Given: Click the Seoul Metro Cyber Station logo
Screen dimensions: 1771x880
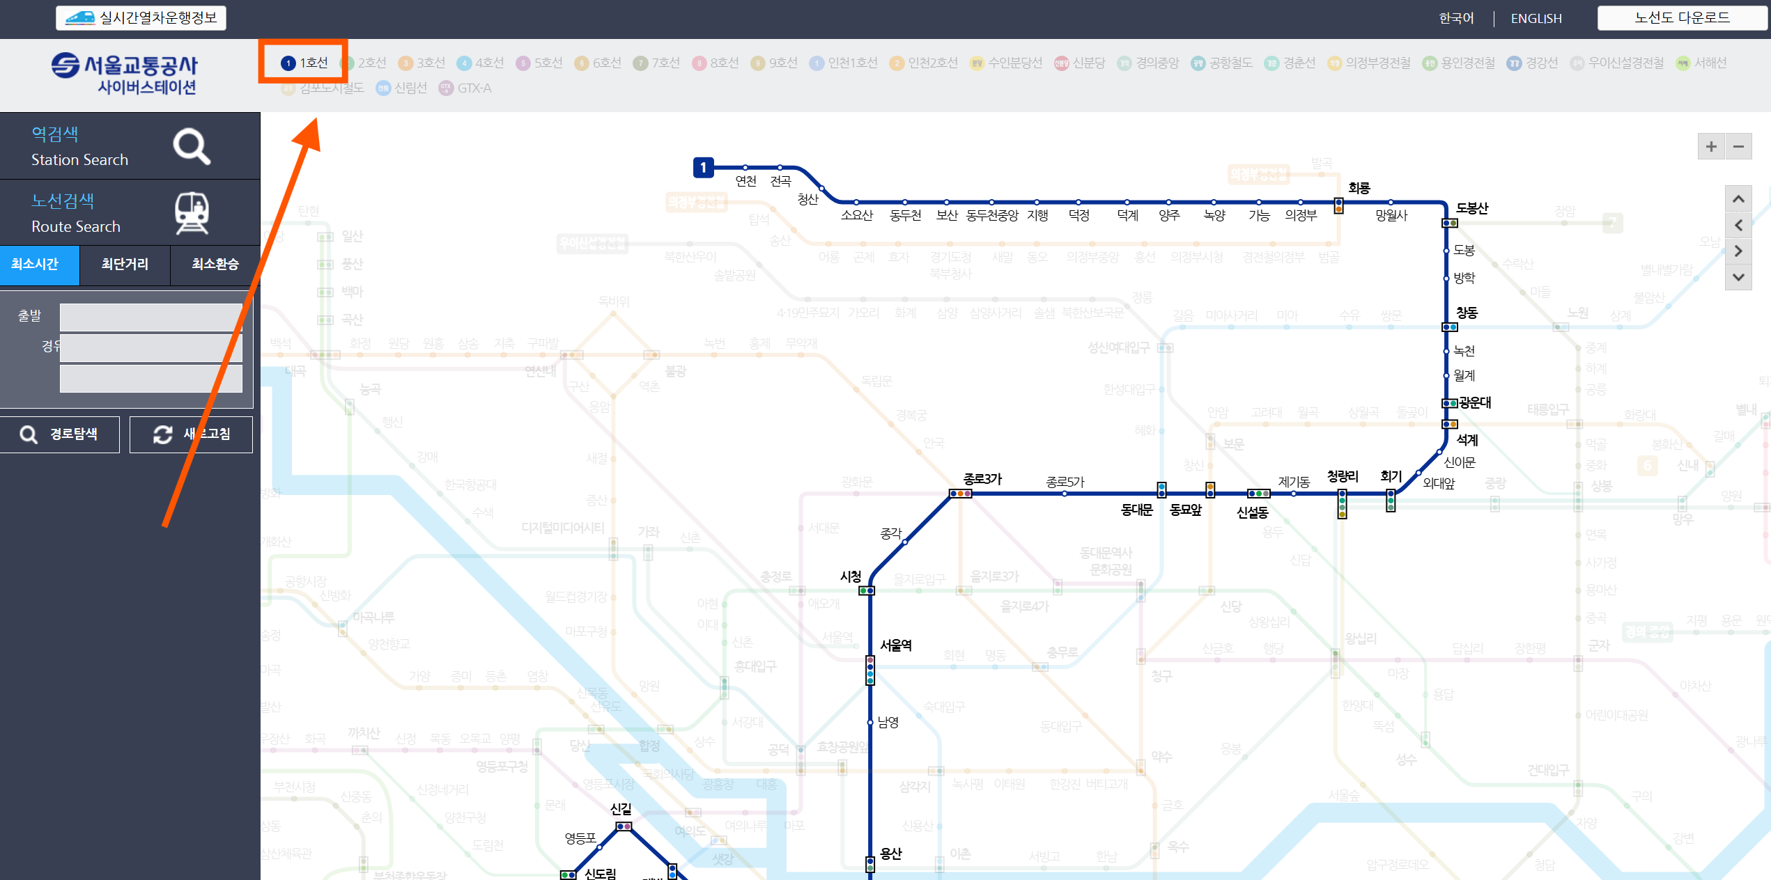Looking at the screenshot, I should click(x=125, y=73).
